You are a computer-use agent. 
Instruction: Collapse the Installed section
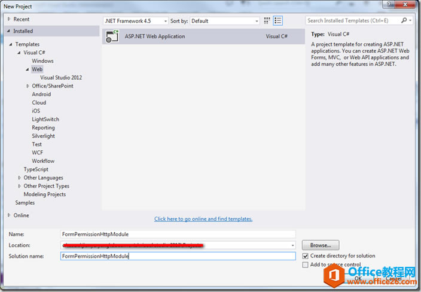pos(8,31)
